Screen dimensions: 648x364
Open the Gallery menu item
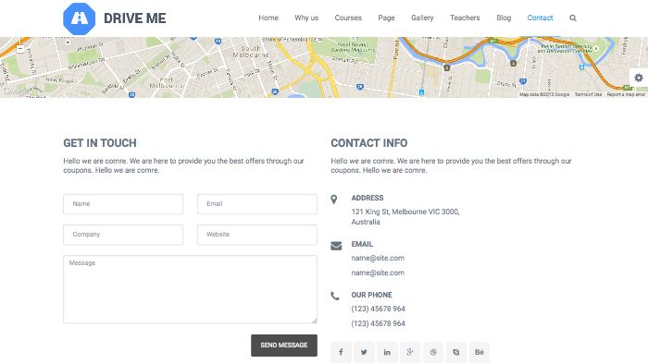point(422,18)
